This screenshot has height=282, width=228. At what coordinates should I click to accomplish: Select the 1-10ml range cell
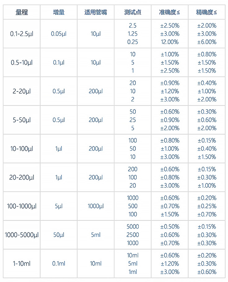pyautogui.click(x=21, y=263)
